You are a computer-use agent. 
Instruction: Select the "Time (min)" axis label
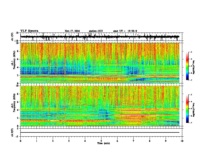(x=104, y=143)
